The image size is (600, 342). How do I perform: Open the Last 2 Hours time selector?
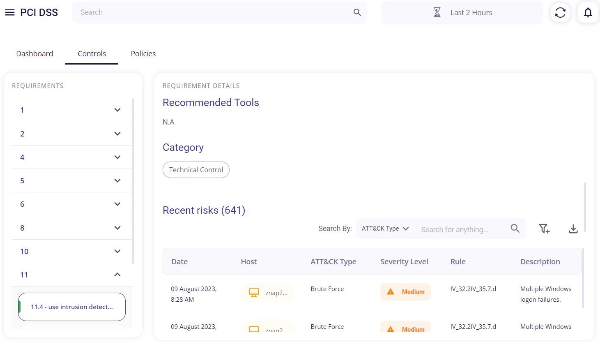point(462,12)
